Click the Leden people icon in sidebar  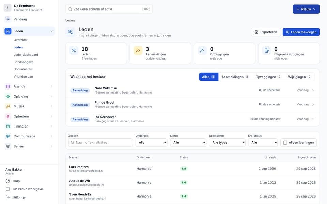(8, 31)
